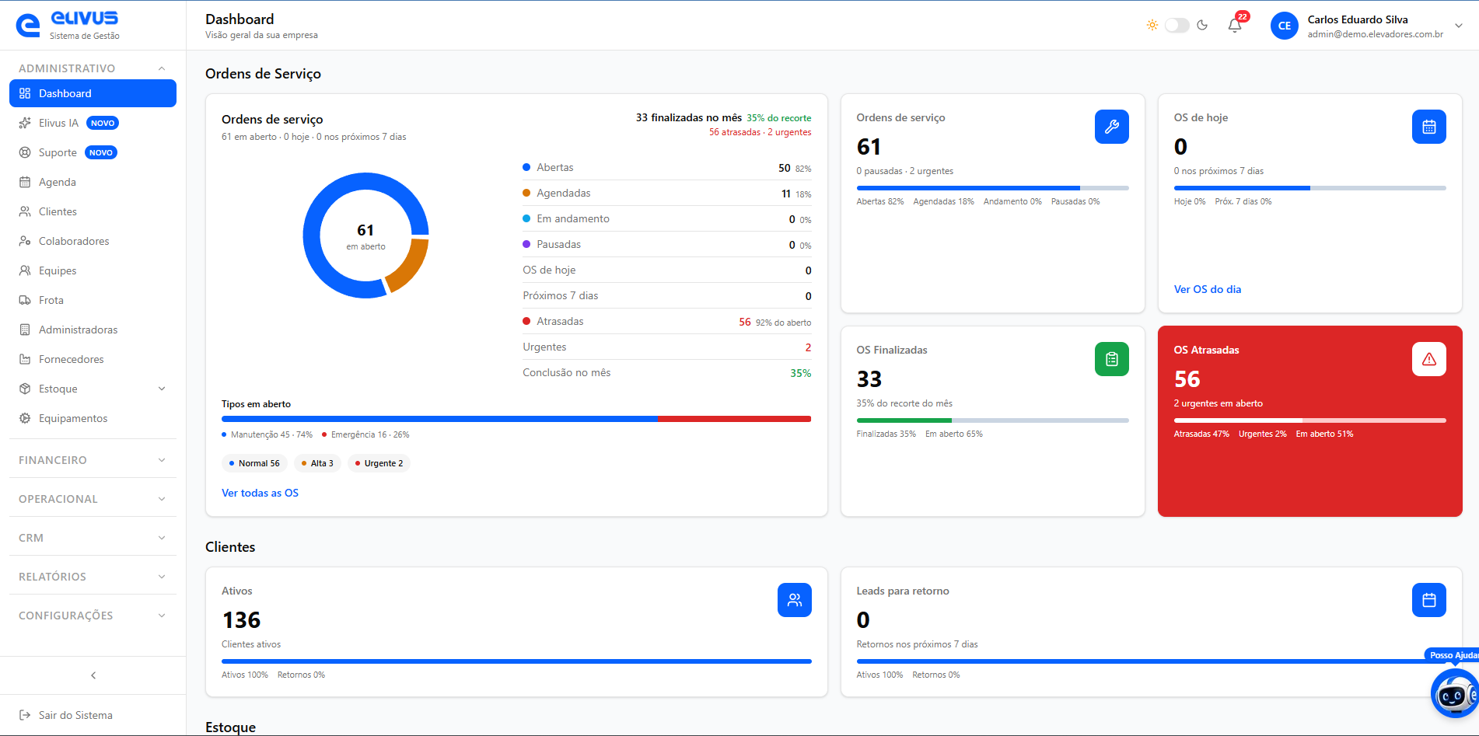1479x736 pixels.
Task: Open Clientes in the sidebar
Action: tap(93, 211)
